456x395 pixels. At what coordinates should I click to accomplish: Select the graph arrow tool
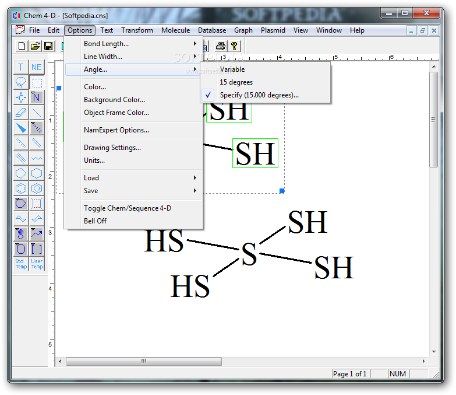(x=37, y=234)
